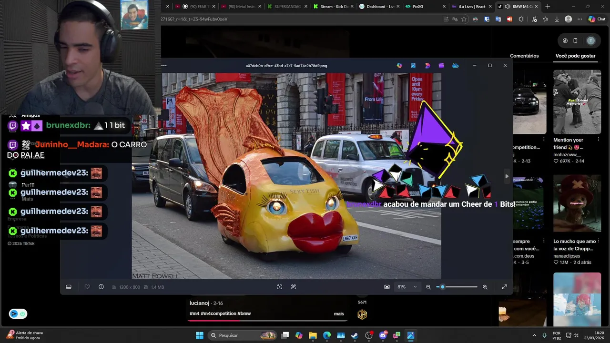610x343 pixels.
Task: Open Copilot icon in Photos title bar
Action: pyautogui.click(x=399, y=66)
